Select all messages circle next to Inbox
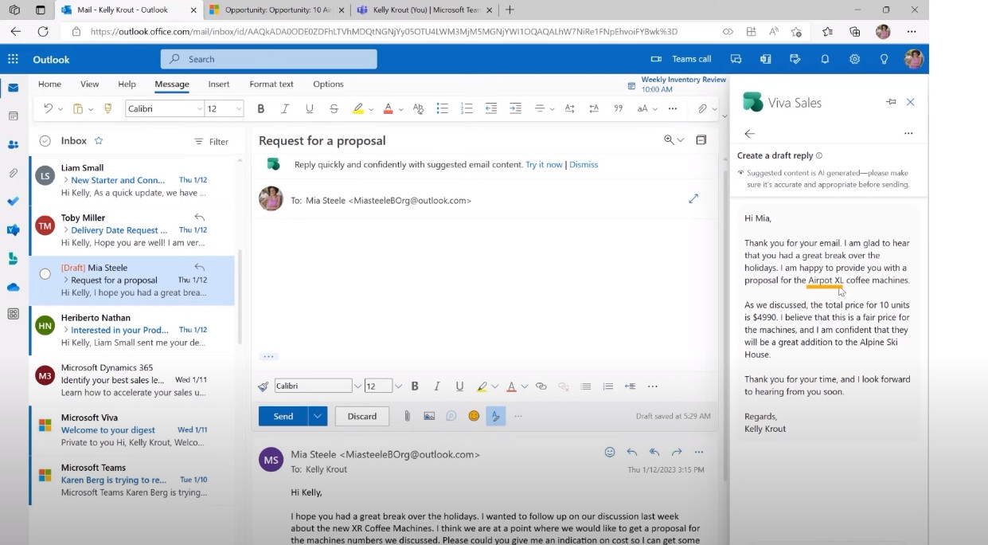Screen dimensions: 988x545 click(x=45, y=141)
